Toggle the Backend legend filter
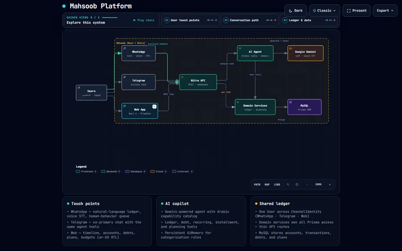 111,172
